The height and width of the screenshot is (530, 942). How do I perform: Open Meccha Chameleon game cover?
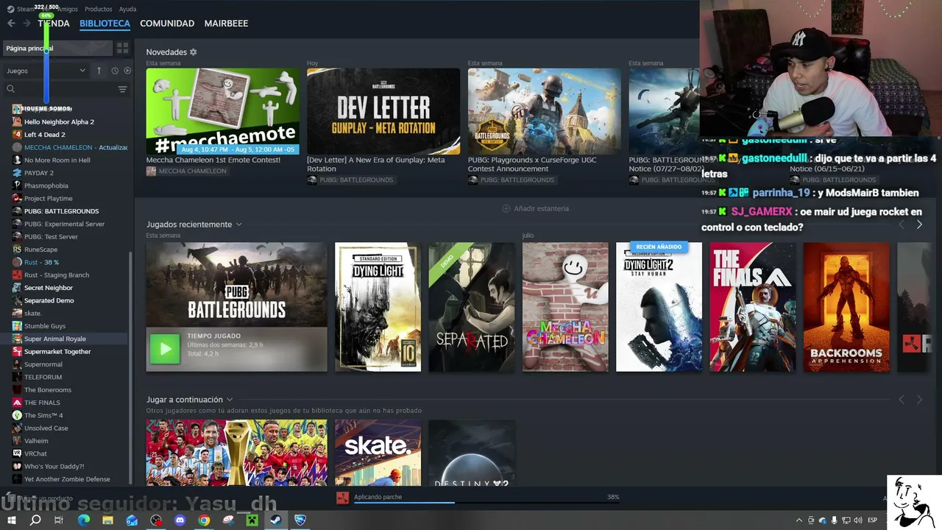point(565,307)
